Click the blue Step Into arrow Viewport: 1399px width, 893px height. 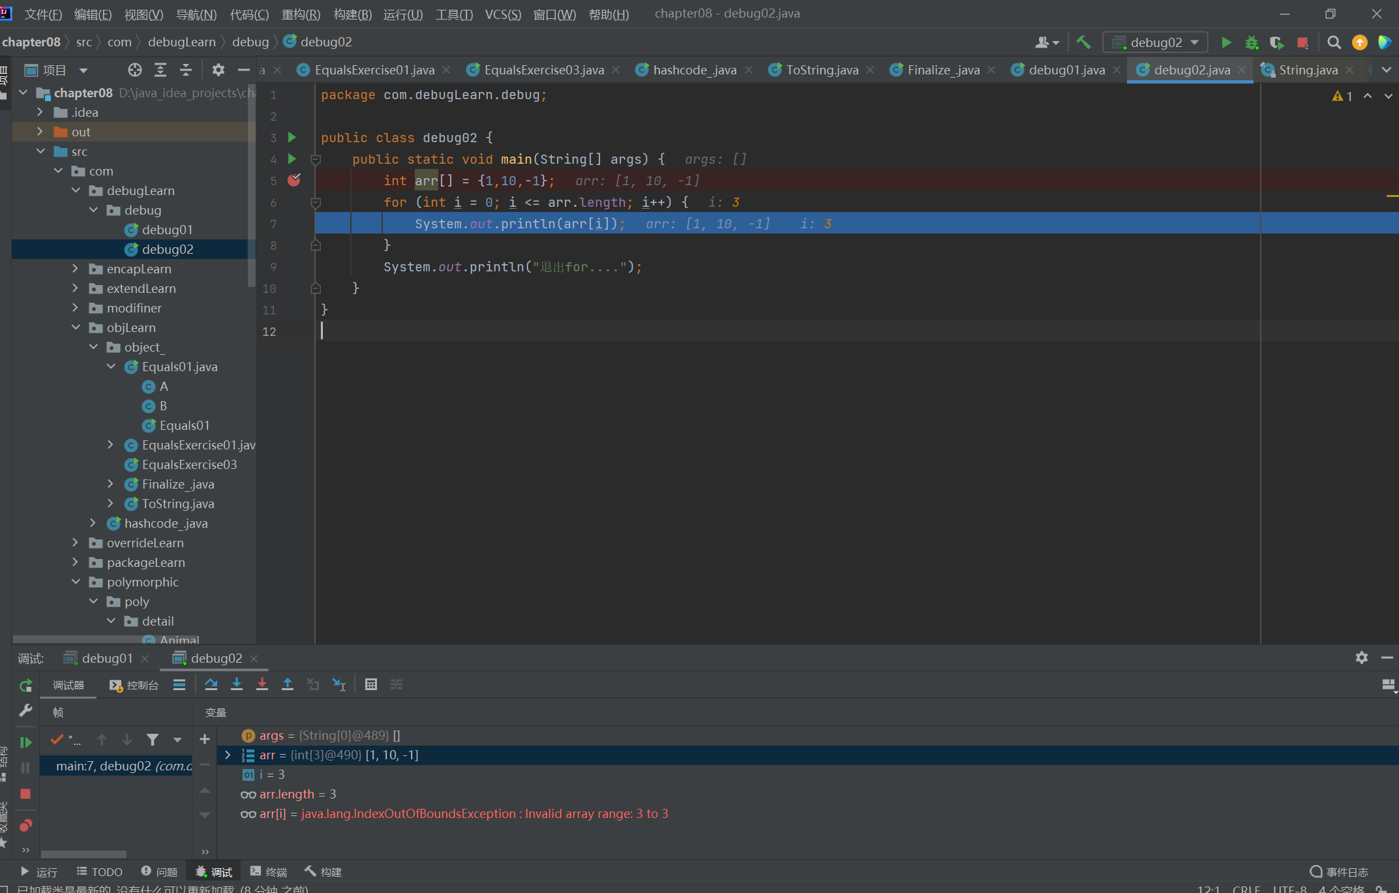[x=237, y=684]
